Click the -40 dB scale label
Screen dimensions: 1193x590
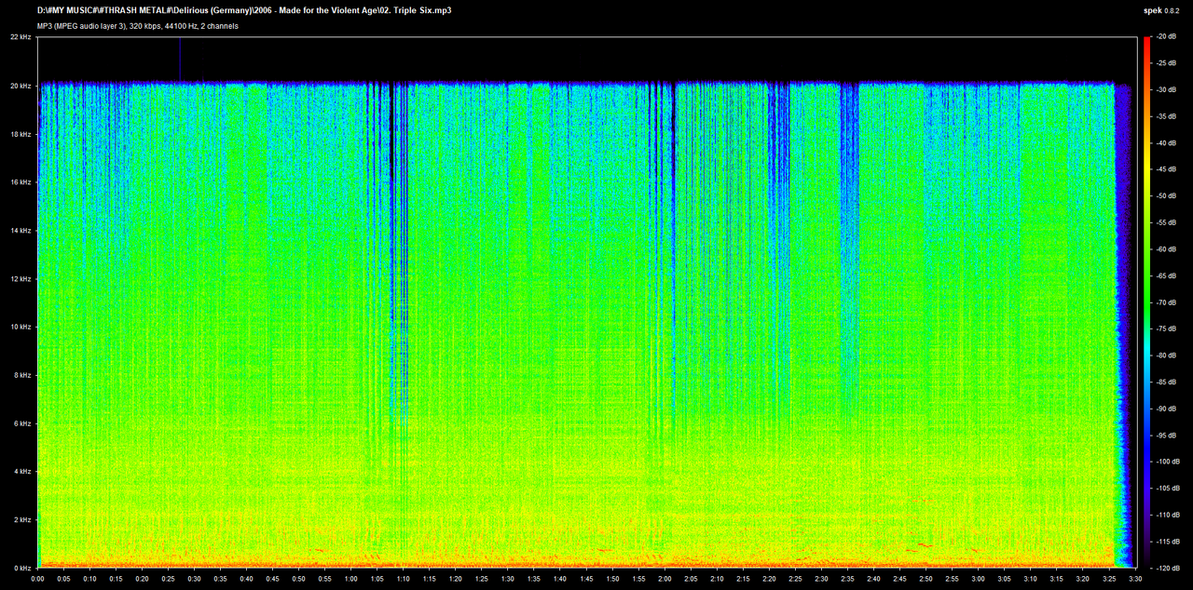pos(1166,143)
